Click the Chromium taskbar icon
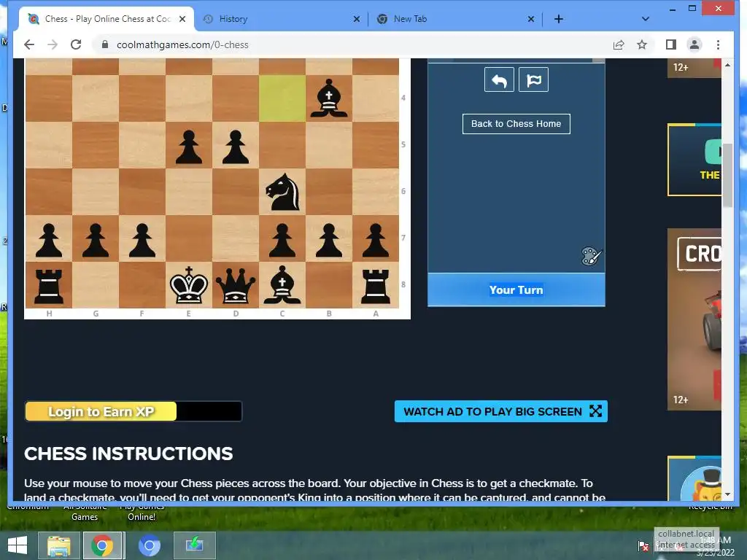 tap(149, 545)
